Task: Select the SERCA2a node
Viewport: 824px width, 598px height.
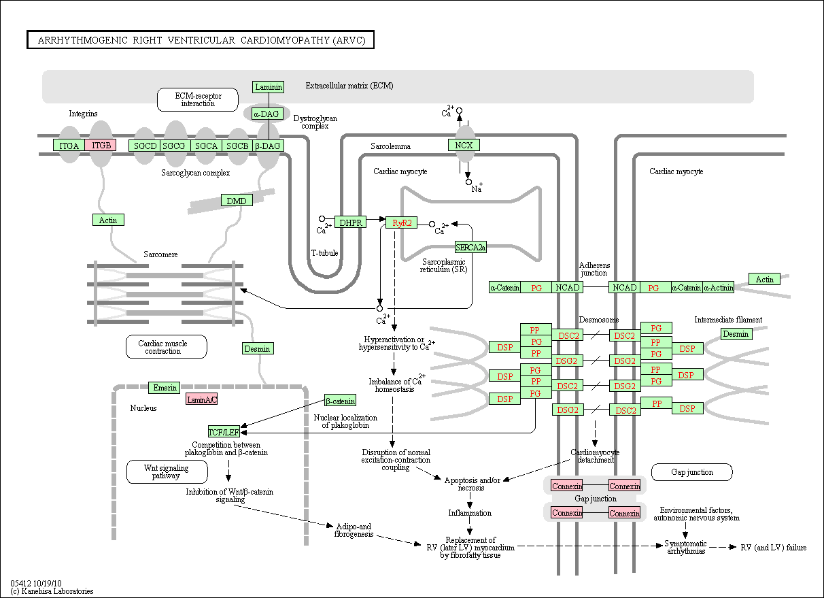Action: pos(471,247)
